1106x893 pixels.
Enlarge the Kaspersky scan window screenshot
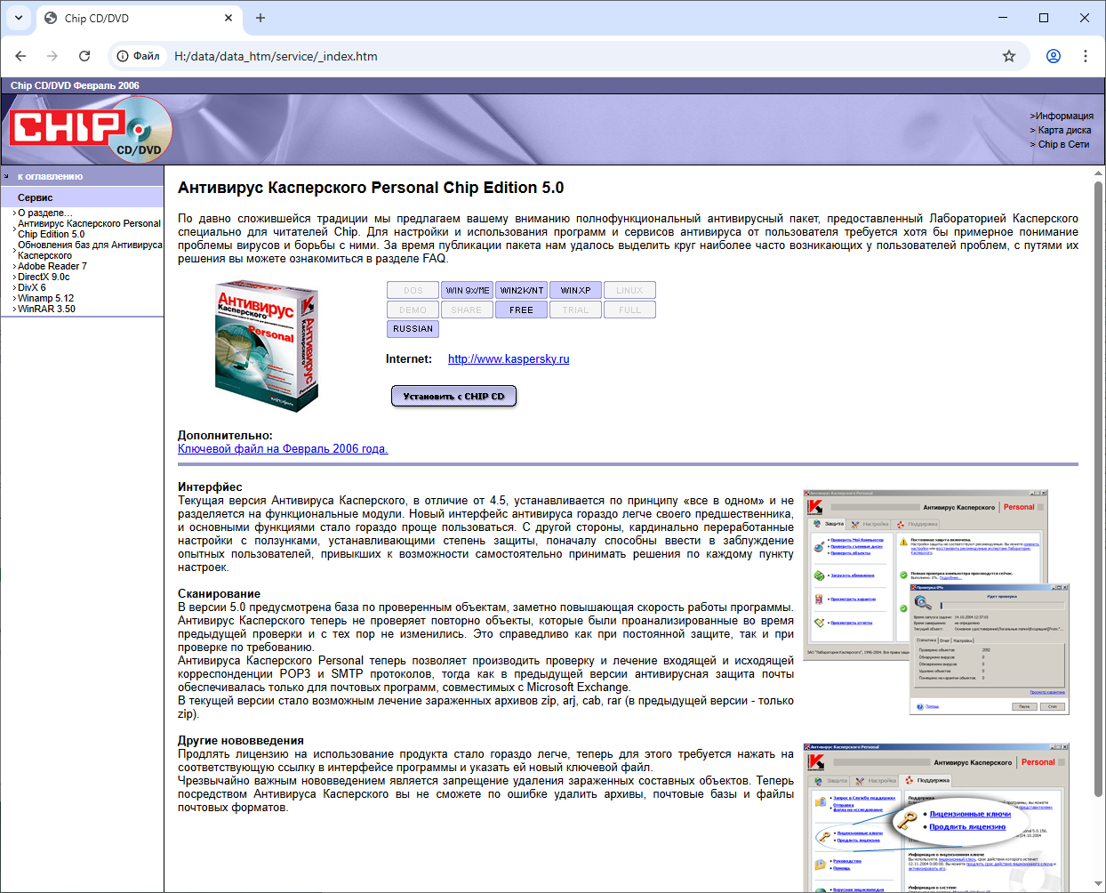(x=936, y=602)
